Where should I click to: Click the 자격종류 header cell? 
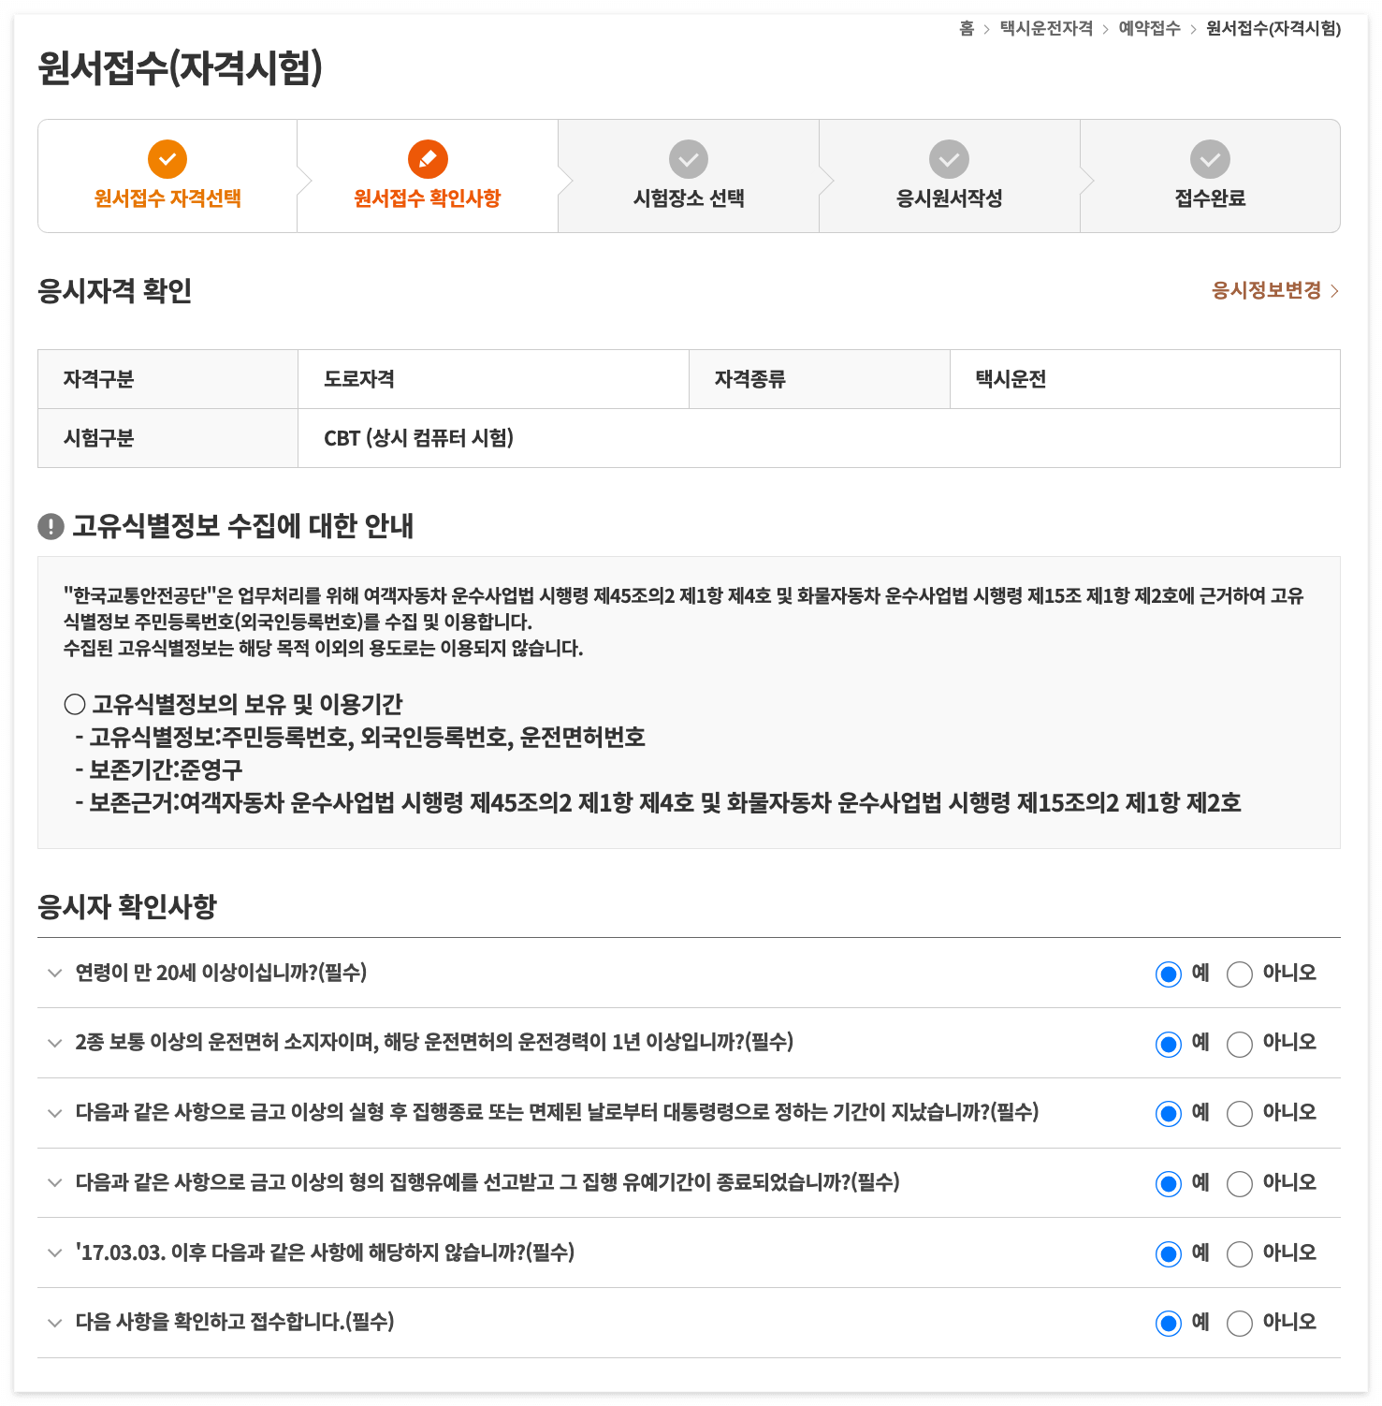[x=820, y=379]
